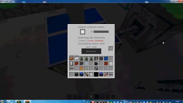This screenshot has width=183, height=103.
Task: Pick up the black cylinder item
Action: (96, 64)
